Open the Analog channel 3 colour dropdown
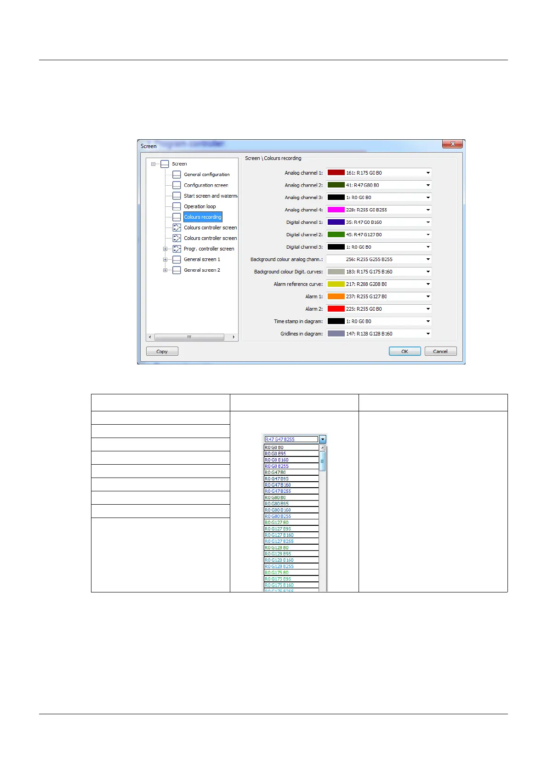 (x=428, y=198)
